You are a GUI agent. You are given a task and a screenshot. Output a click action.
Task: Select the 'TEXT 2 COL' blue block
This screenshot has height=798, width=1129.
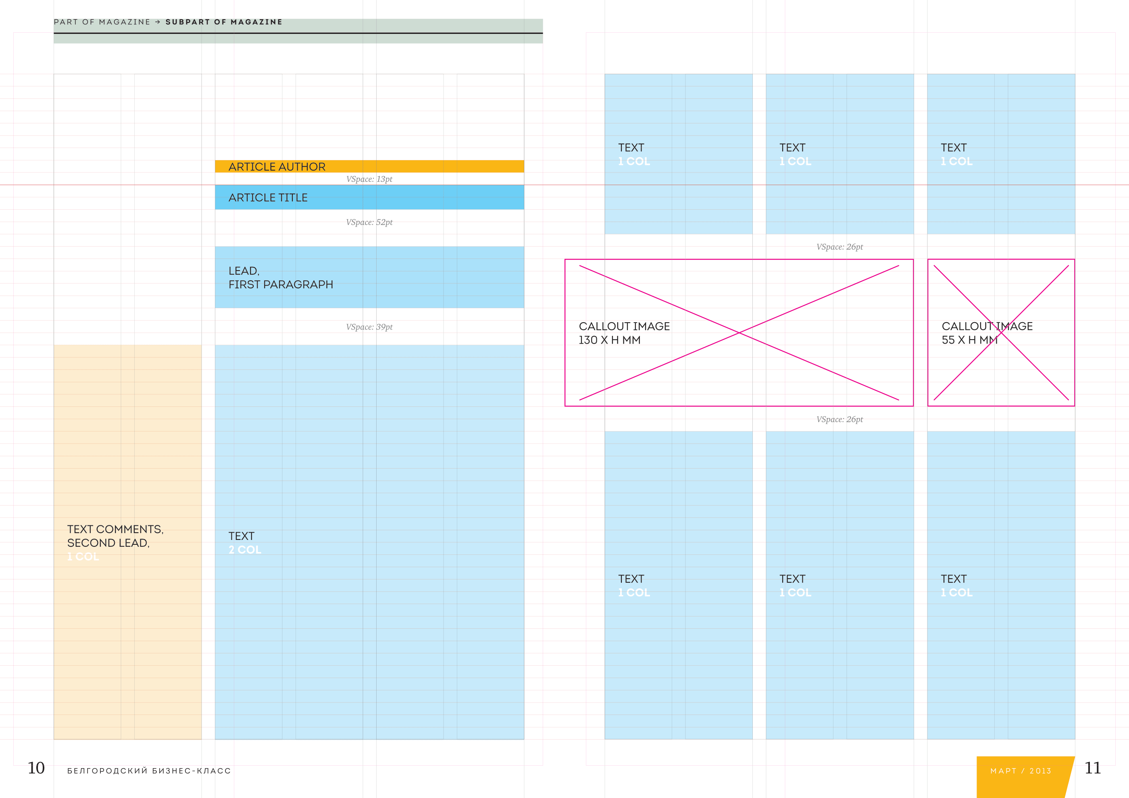point(369,542)
